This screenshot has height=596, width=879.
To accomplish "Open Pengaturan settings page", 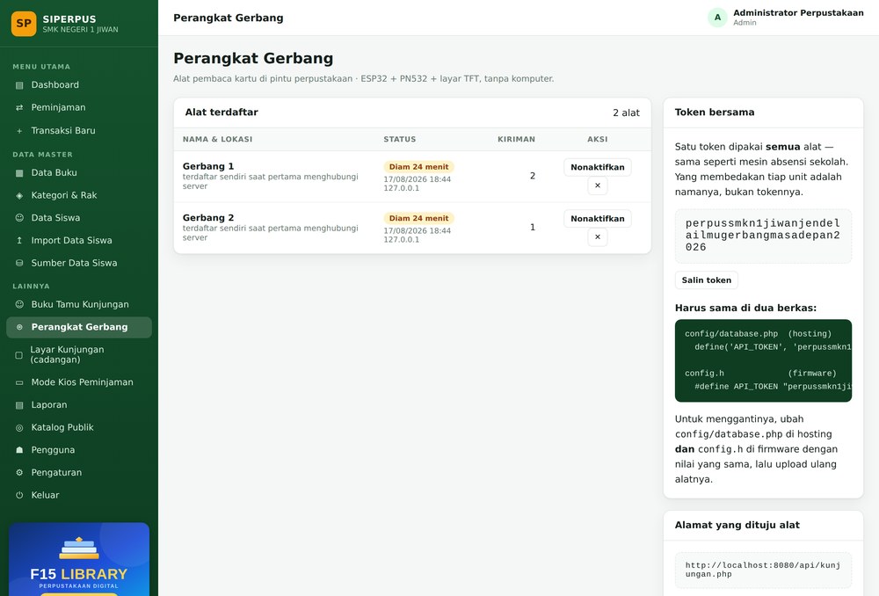I will pos(79,473).
